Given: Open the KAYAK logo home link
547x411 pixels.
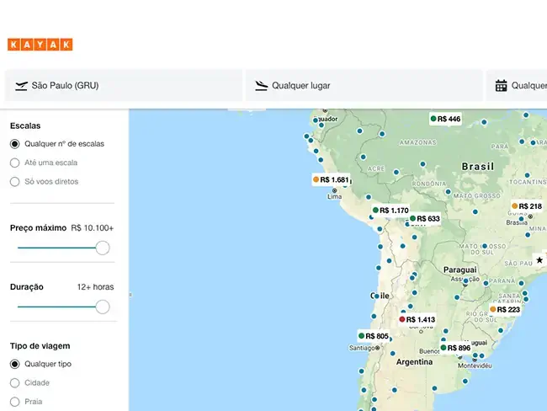Looking at the screenshot, I should pyautogui.click(x=40, y=45).
